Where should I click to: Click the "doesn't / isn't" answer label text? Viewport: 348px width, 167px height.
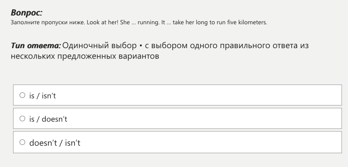pyautogui.click(x=55, y=143)
